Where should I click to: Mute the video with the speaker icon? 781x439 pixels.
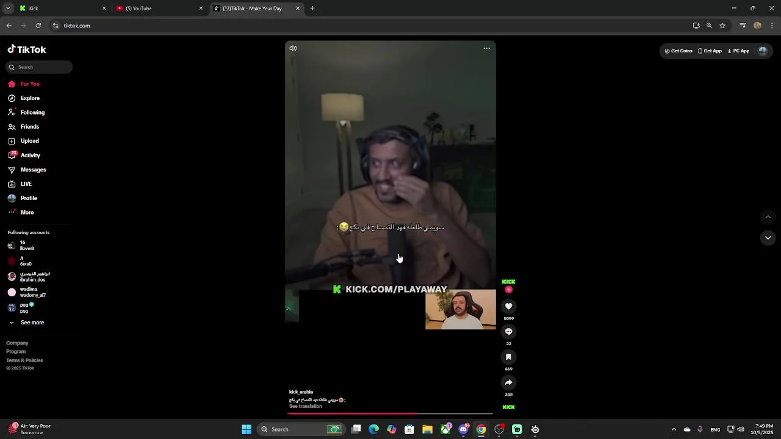(293, 48)
